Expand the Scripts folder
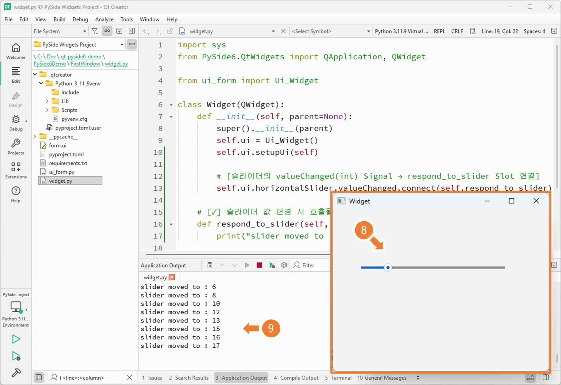Image resolution: width=561 pixels, height=385 pixels. point(47,110)
